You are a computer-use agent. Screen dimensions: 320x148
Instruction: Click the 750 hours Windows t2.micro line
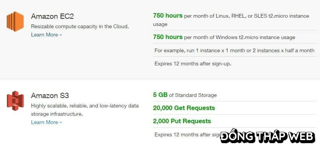click(224, 37)
